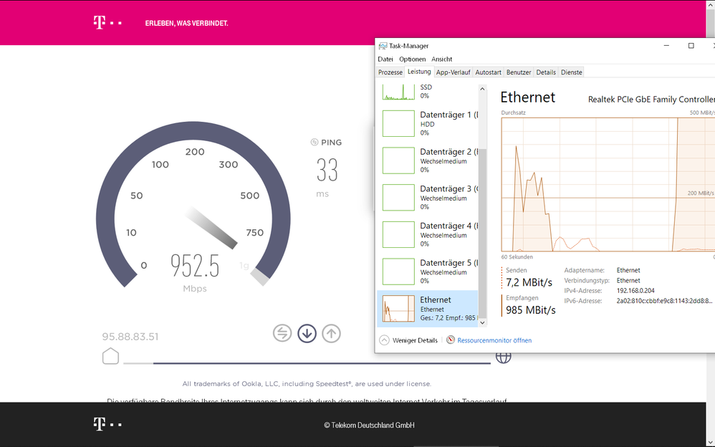Collapse with the Weniger Details chevron
The width and height of the screenshot is (715, 447).
pos(385,340)
